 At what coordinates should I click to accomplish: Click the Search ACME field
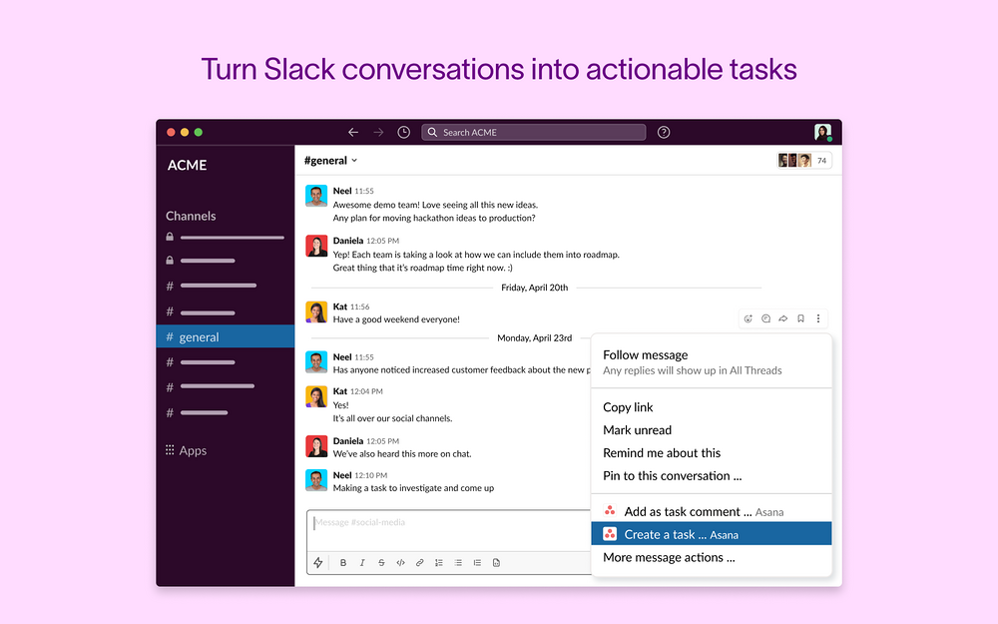533,132
